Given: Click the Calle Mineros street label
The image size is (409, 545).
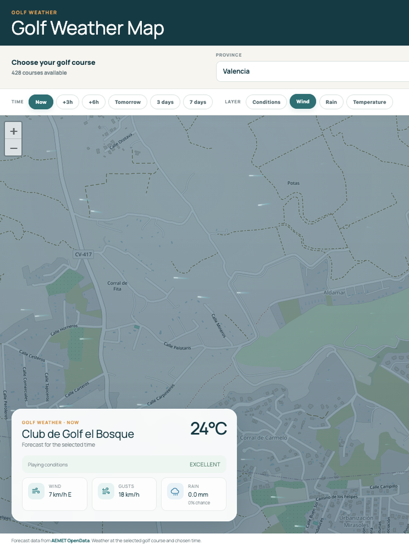Looking at the screenshot, I should pos(219,325).
